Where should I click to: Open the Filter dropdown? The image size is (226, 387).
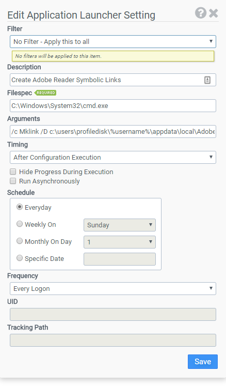(113, 41)
